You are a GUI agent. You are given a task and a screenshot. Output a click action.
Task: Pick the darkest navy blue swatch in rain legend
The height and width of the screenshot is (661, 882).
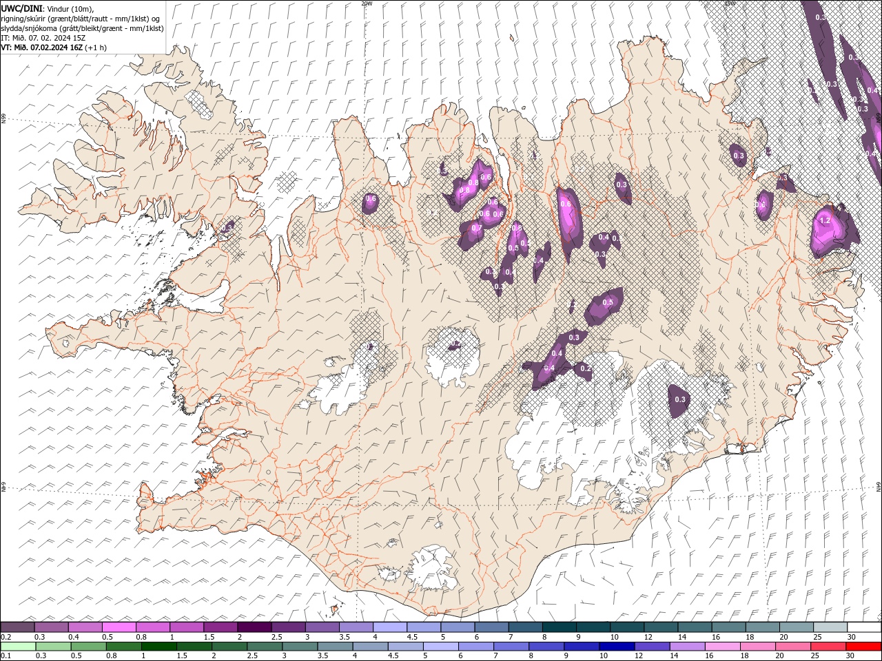tap(616, 647)
